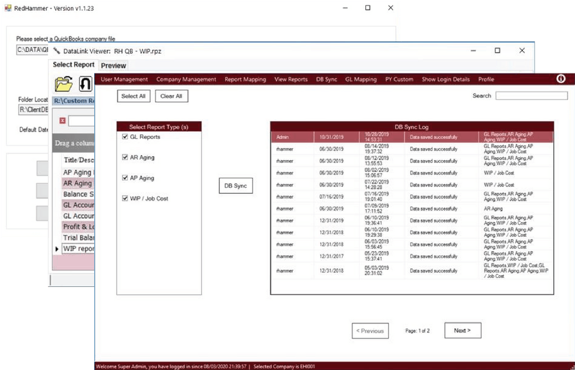Viewport: 575px width, 370px height.
Task: Switch to the Preview tab
Action: [113, 65]
